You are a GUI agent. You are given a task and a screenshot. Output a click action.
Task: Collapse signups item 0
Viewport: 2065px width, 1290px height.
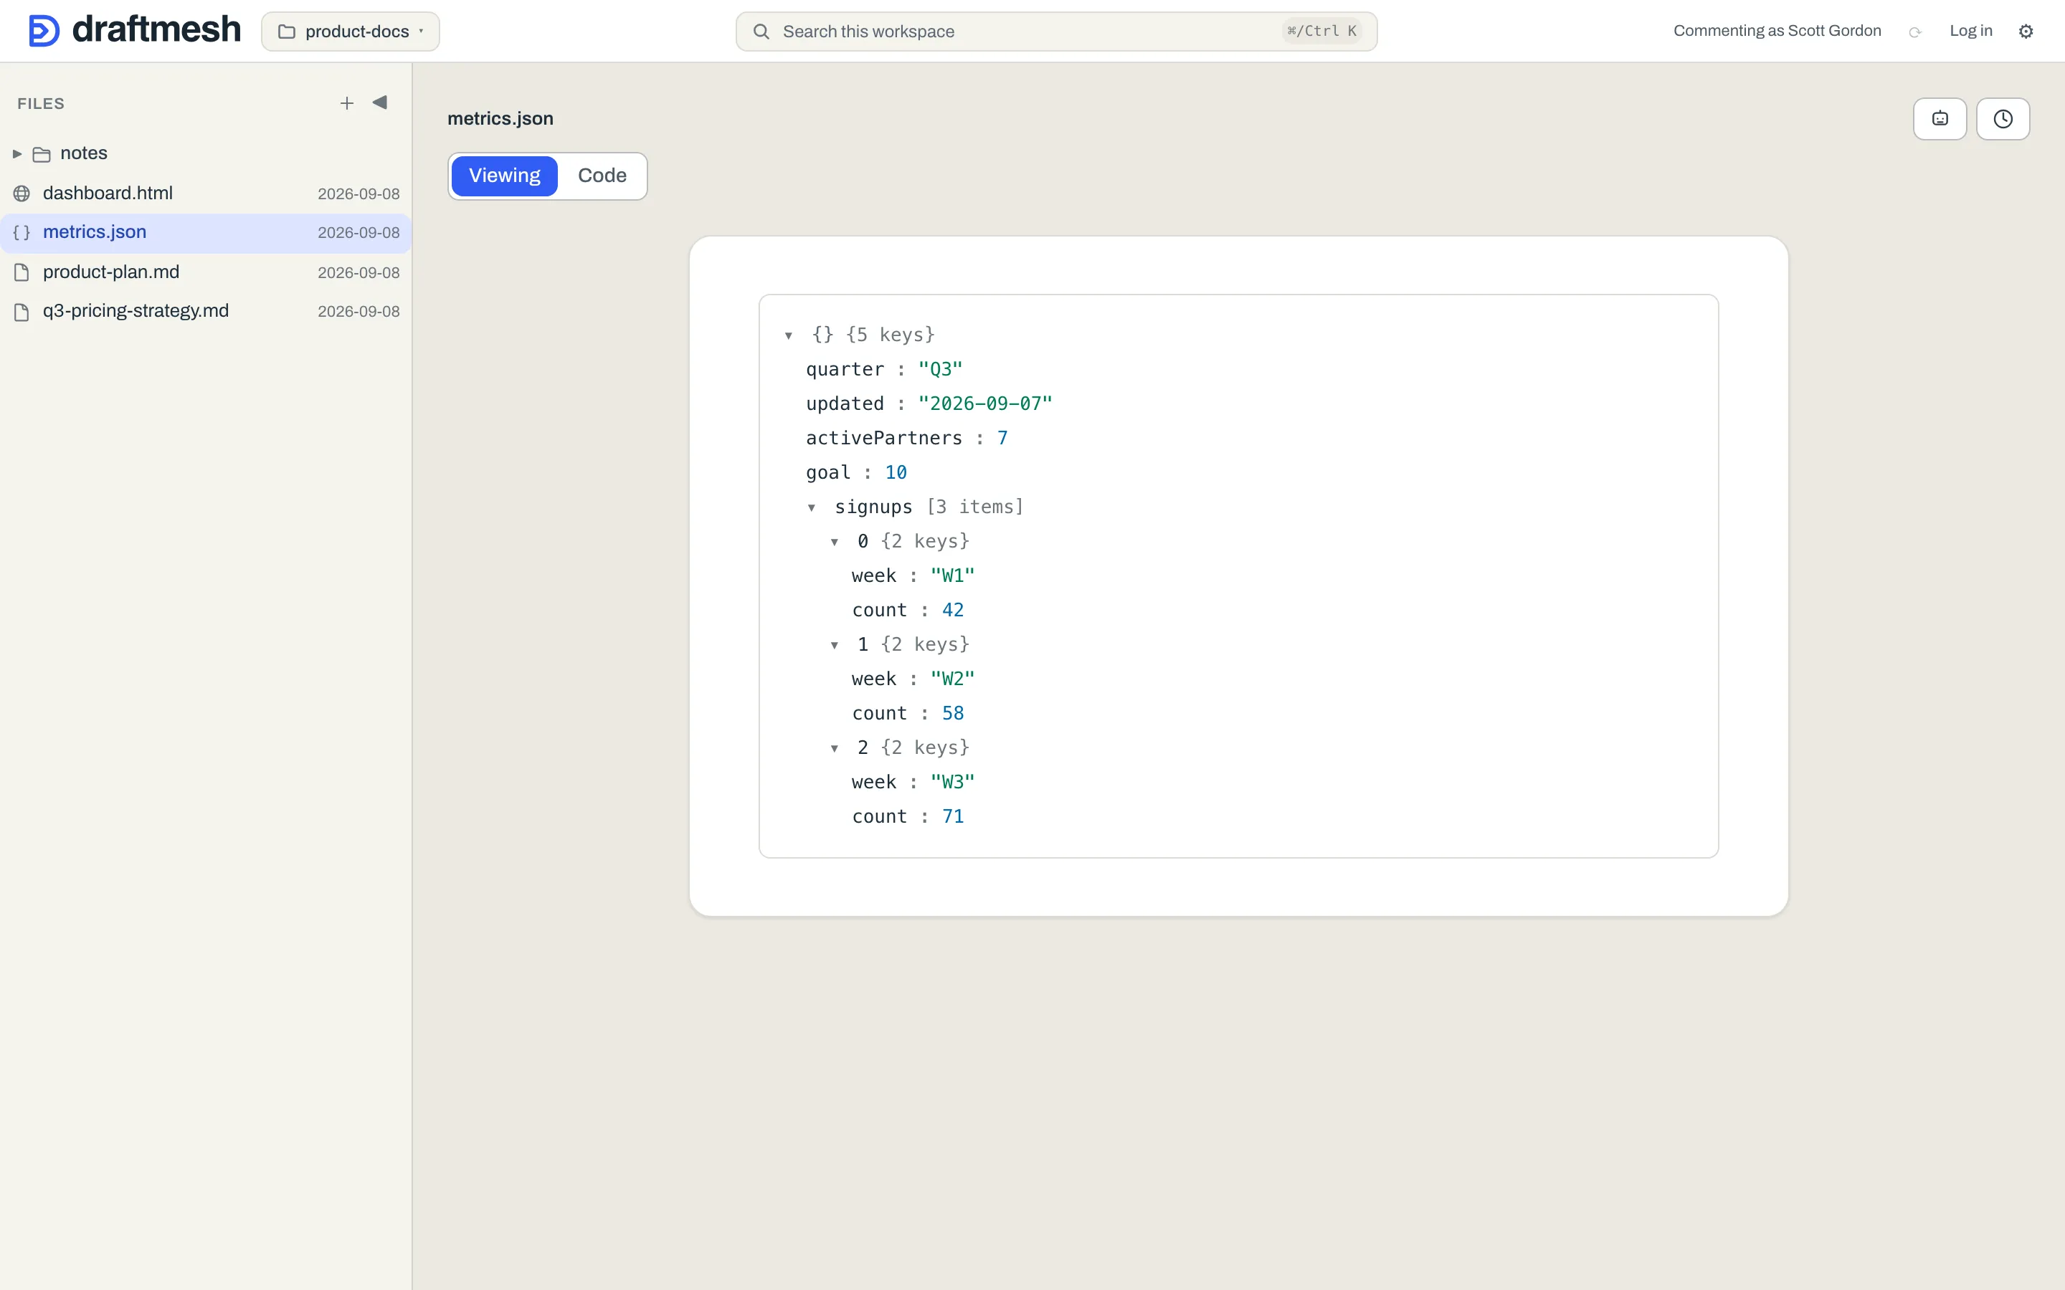[835, 542]
